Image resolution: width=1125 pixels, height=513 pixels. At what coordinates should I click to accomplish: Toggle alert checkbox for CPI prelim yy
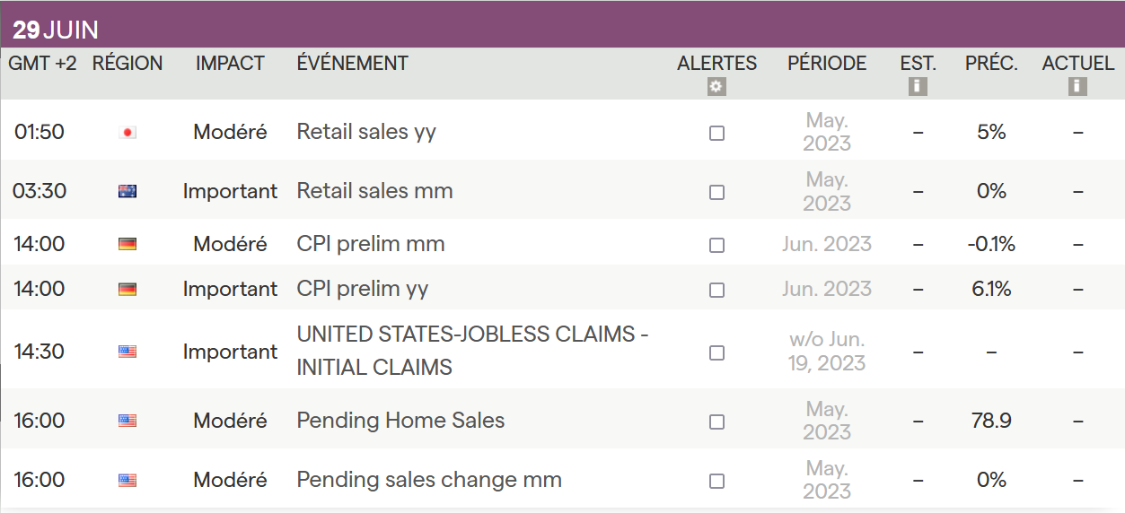point(716,290)
